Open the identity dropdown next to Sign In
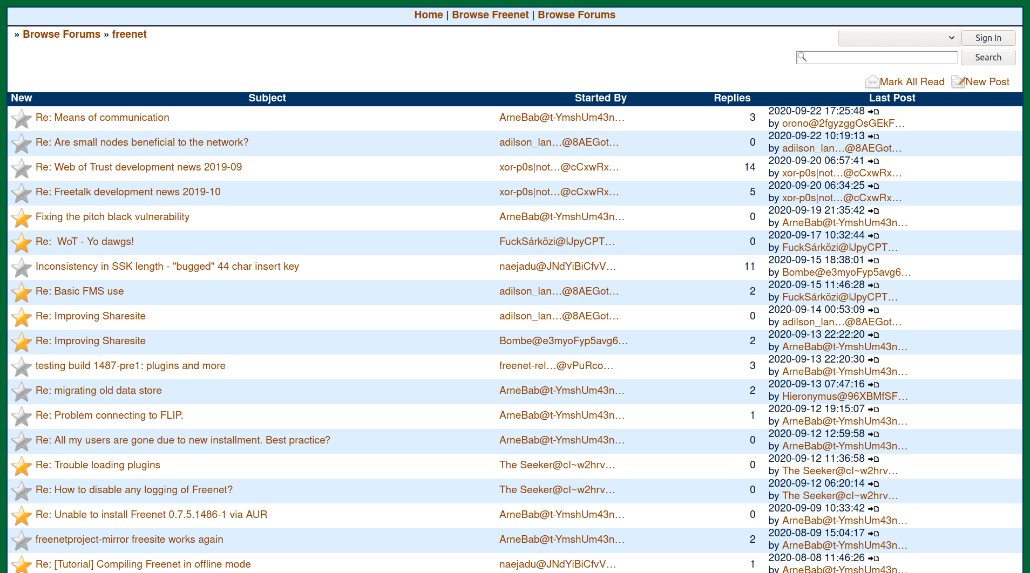The height and width of the screenshot is (573, 1030). pos(899,38)
